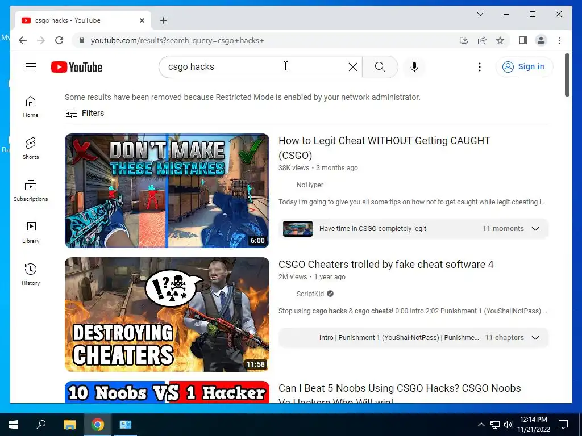582x436 pixels.
Task: Play the 10 Noobs VS 1 Hacker thumbnail
Action: coord(167,392)
